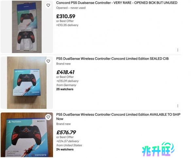The width and height of the screenshot is (191, 158).
Task: Add the £310.59 Concord controller to watchlist
Action: (48, 5)
